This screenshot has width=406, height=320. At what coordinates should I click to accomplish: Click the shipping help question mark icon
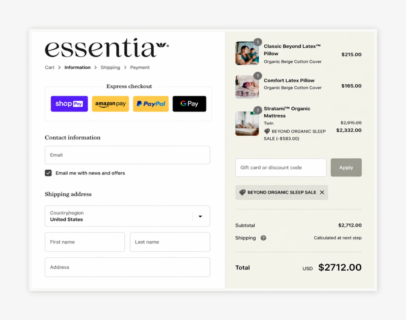(x=263, y=238)
